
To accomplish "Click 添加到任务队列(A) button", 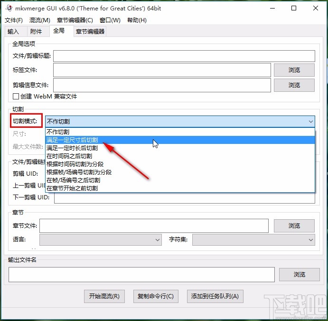I will [215, 296].
